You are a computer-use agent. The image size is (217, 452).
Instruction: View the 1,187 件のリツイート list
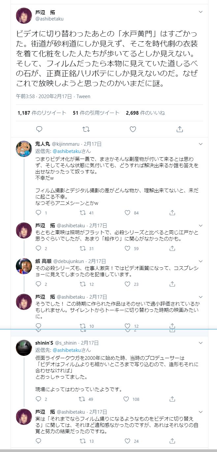coord(42,113)
